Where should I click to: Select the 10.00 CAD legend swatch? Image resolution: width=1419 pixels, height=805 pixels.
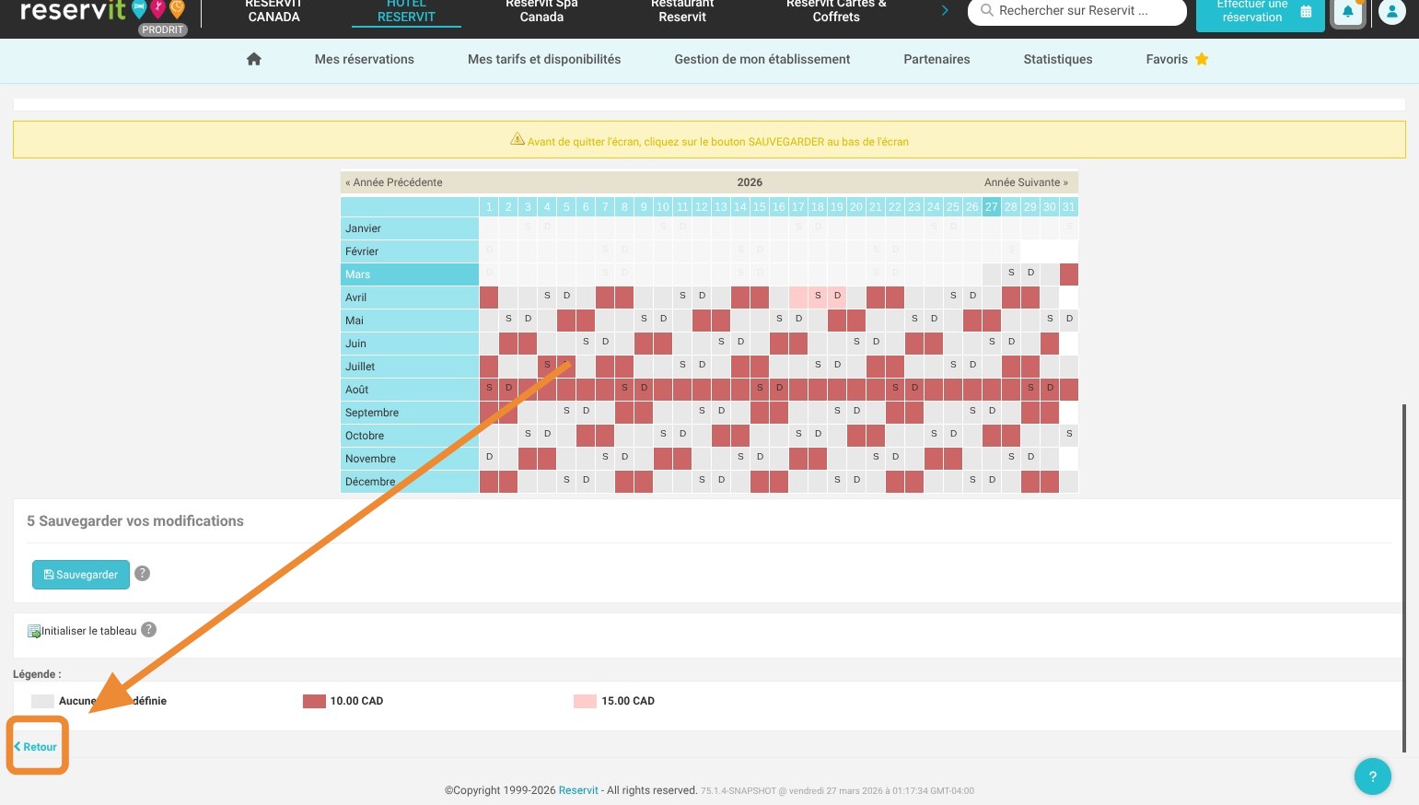pyautogui.click(x=314, y=701)
